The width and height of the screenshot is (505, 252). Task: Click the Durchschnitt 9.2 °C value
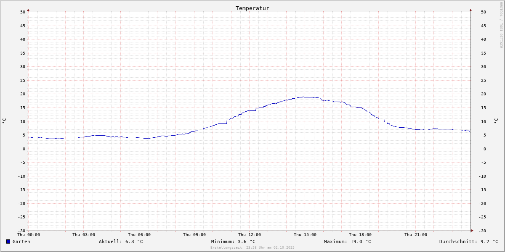click(x=468, y=241)
